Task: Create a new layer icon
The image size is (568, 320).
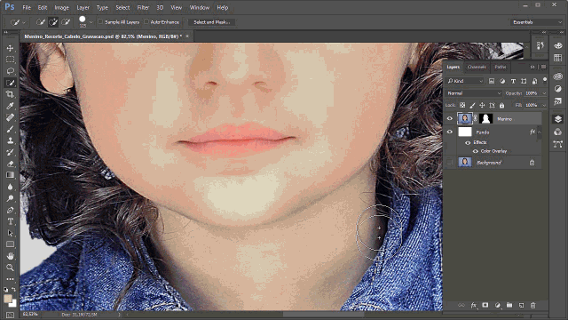Action: 521,306
